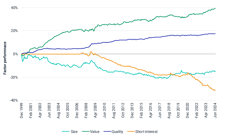The image size is (226, 138).
Task: Click the Apr 2016 x-axis label
Action: (x=151, y=110)
